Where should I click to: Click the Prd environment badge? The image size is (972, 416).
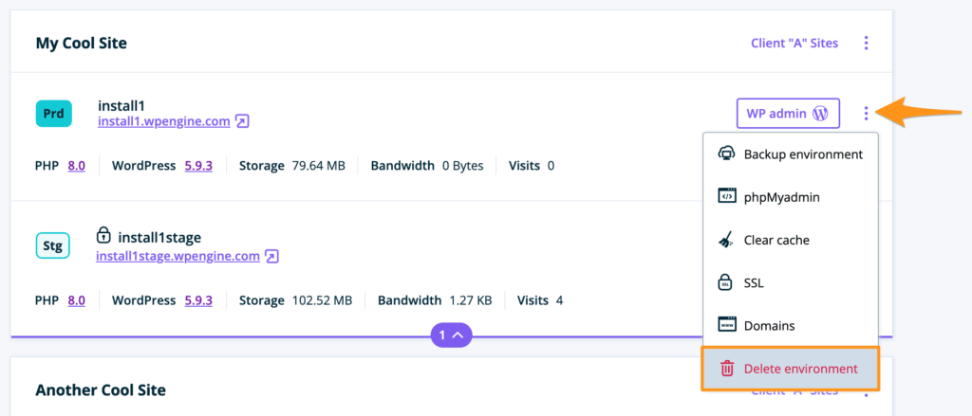[x=54, y=114]
